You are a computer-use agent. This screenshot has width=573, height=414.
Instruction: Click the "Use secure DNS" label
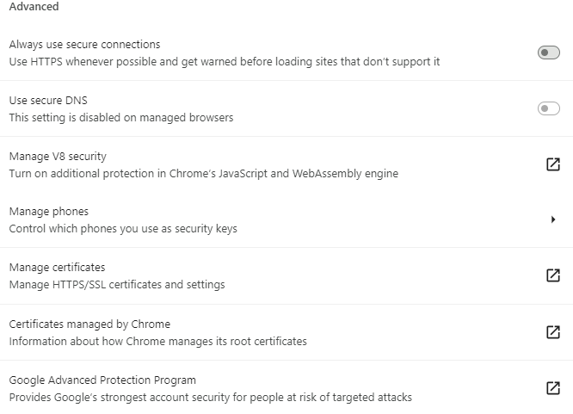click(48, 100)
